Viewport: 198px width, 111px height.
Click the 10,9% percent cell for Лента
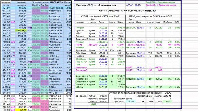[x=177, y=45]
